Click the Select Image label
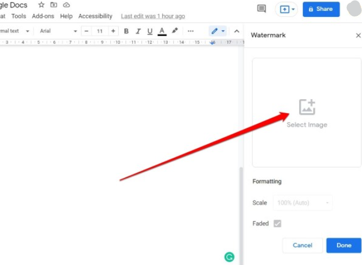The width and height of the screenshot is (362, 265). (x=307, y=125)
